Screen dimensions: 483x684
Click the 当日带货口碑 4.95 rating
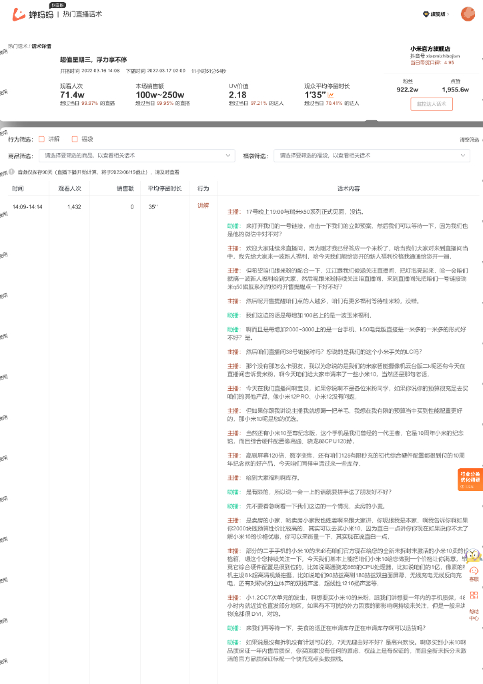coord(432,62)
